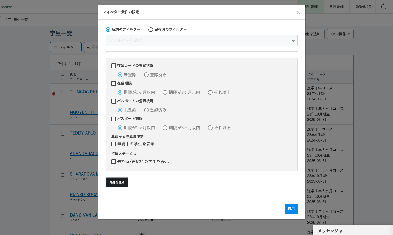
Task: Check the row checkbox for RIZARD RUCA
Action: point(63,195)
